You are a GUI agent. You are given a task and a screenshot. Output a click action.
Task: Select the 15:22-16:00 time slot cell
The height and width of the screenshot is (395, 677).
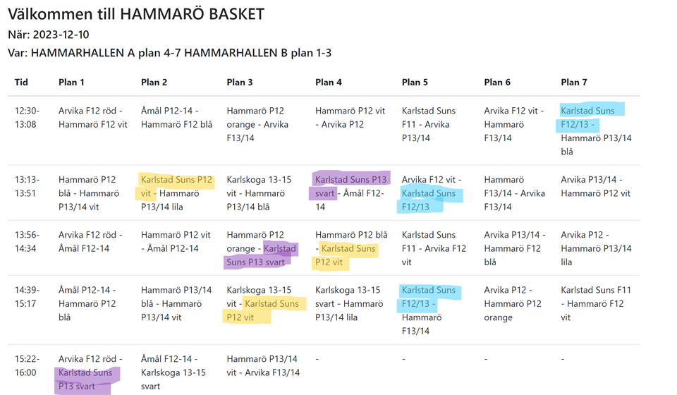click(28, 365)
